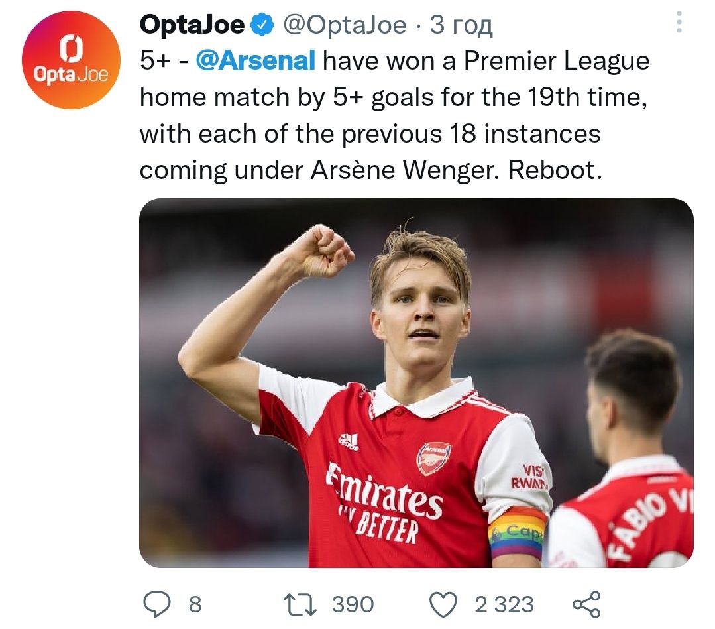This screenshot has height=629, width=715.
Task: Open the @OptaJoe handle link
Action: coord(345,25)
